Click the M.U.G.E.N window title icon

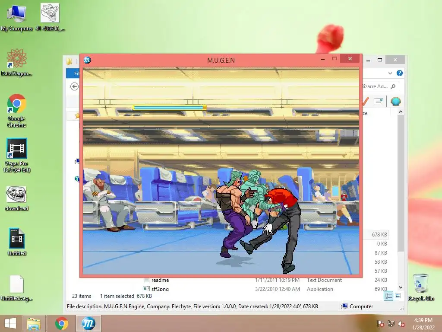click(87, 60)
